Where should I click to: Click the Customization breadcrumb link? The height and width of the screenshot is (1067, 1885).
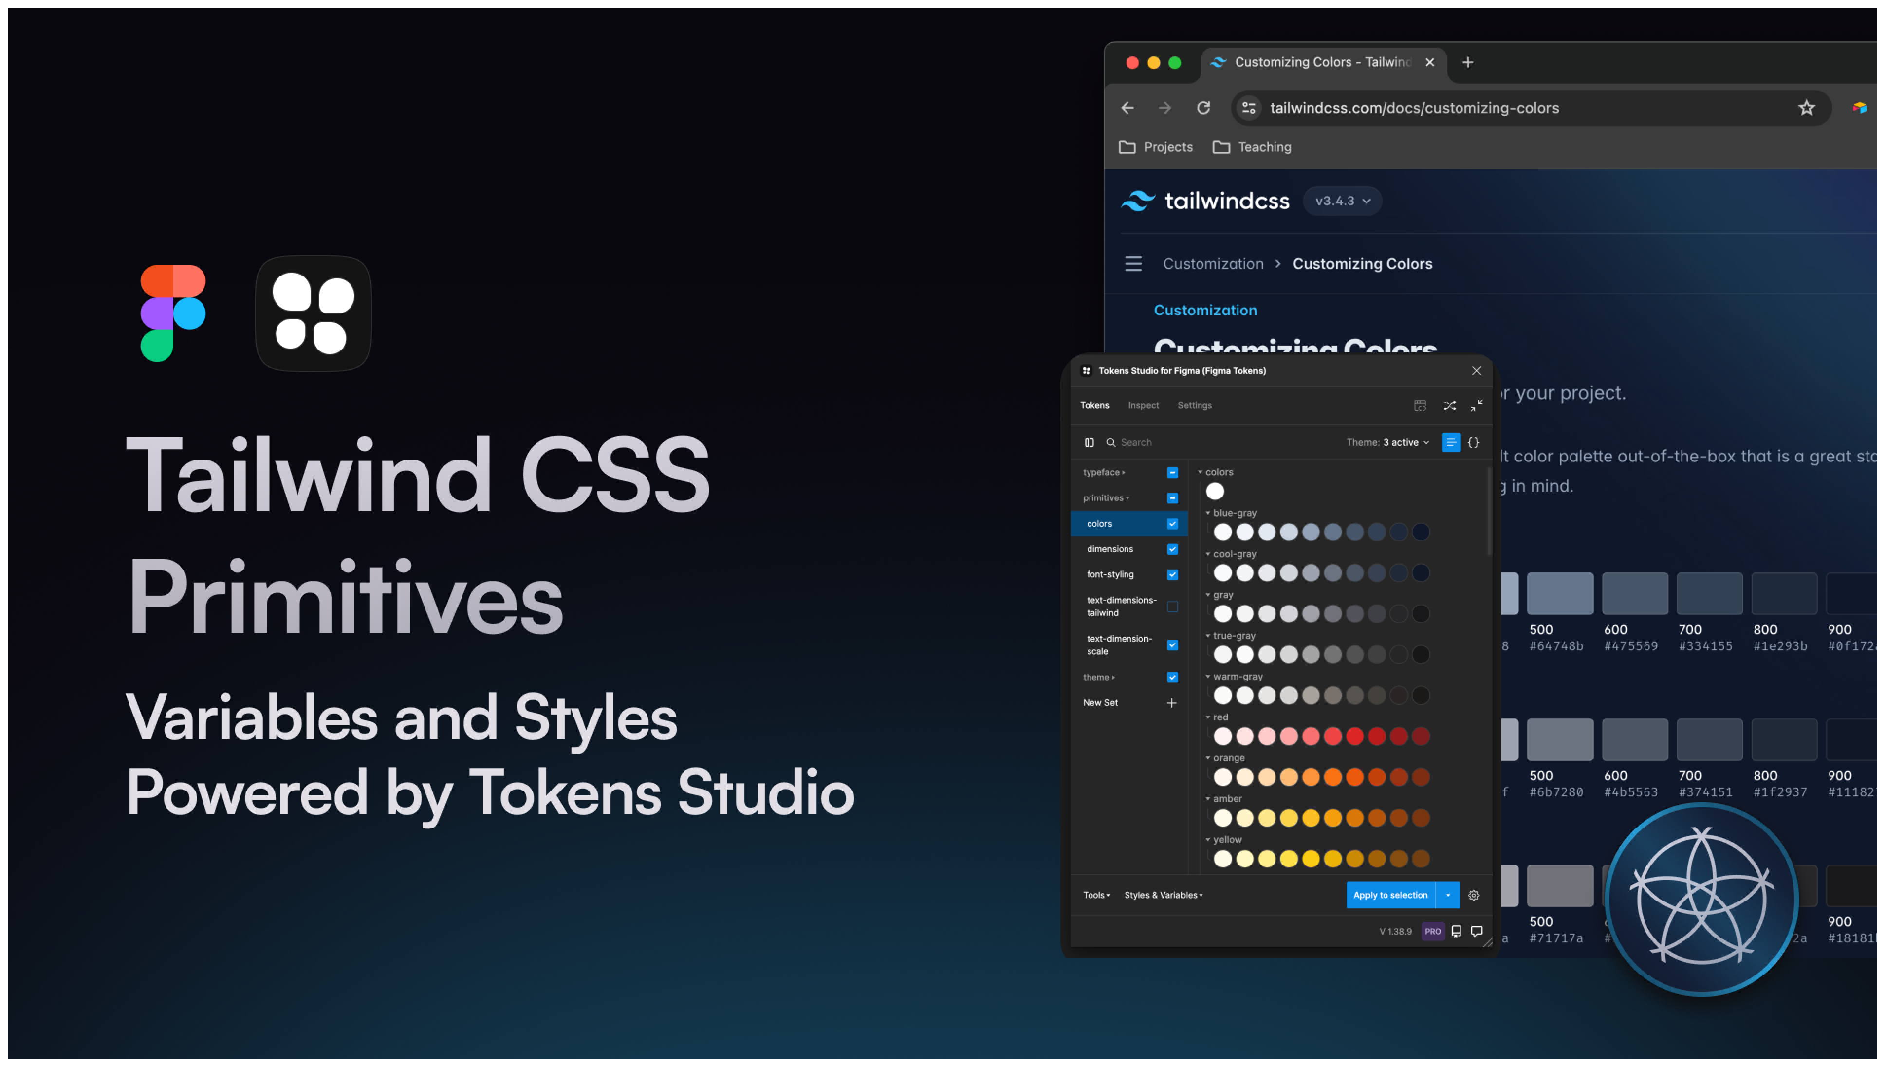click(x=1212, y=264)
